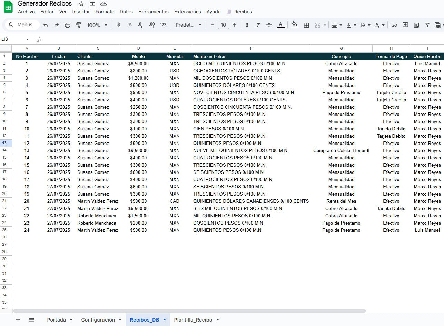Open the custom Recibos menu

(240, 12)
